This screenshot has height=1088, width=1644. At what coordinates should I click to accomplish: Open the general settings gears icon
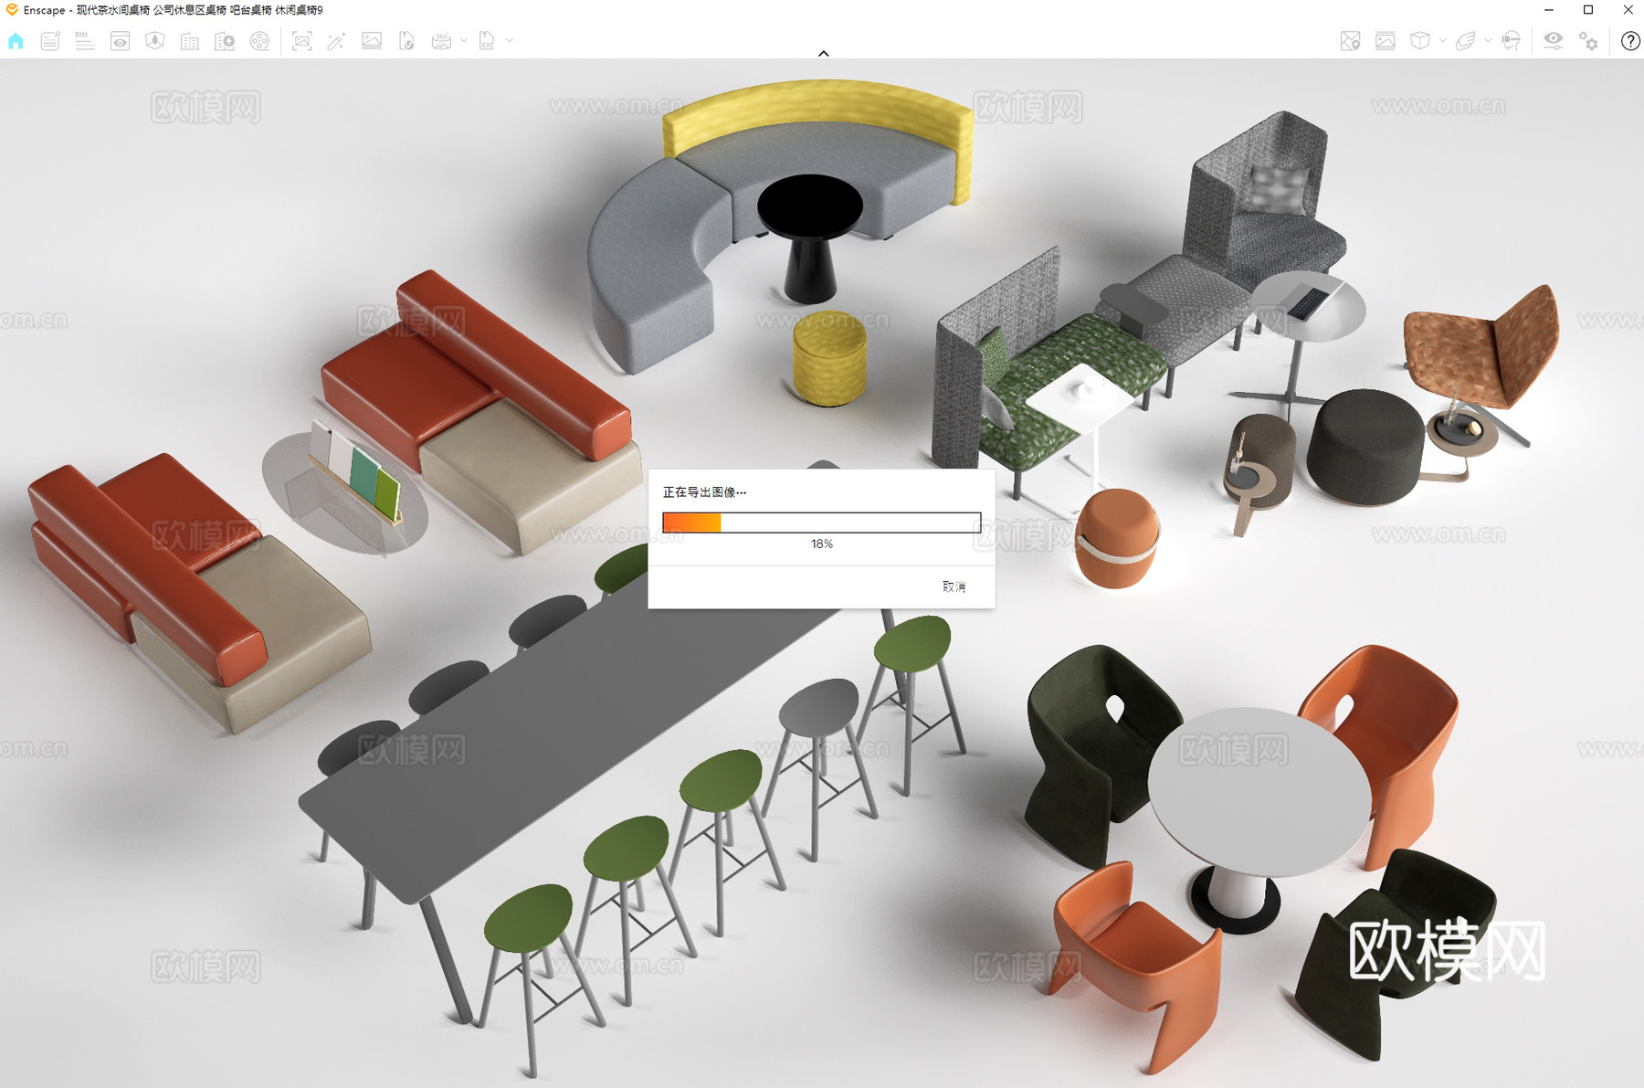point(1589,41)
